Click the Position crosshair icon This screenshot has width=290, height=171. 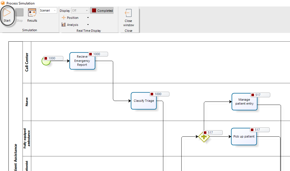pyautogui.click(x=64, y=17)
